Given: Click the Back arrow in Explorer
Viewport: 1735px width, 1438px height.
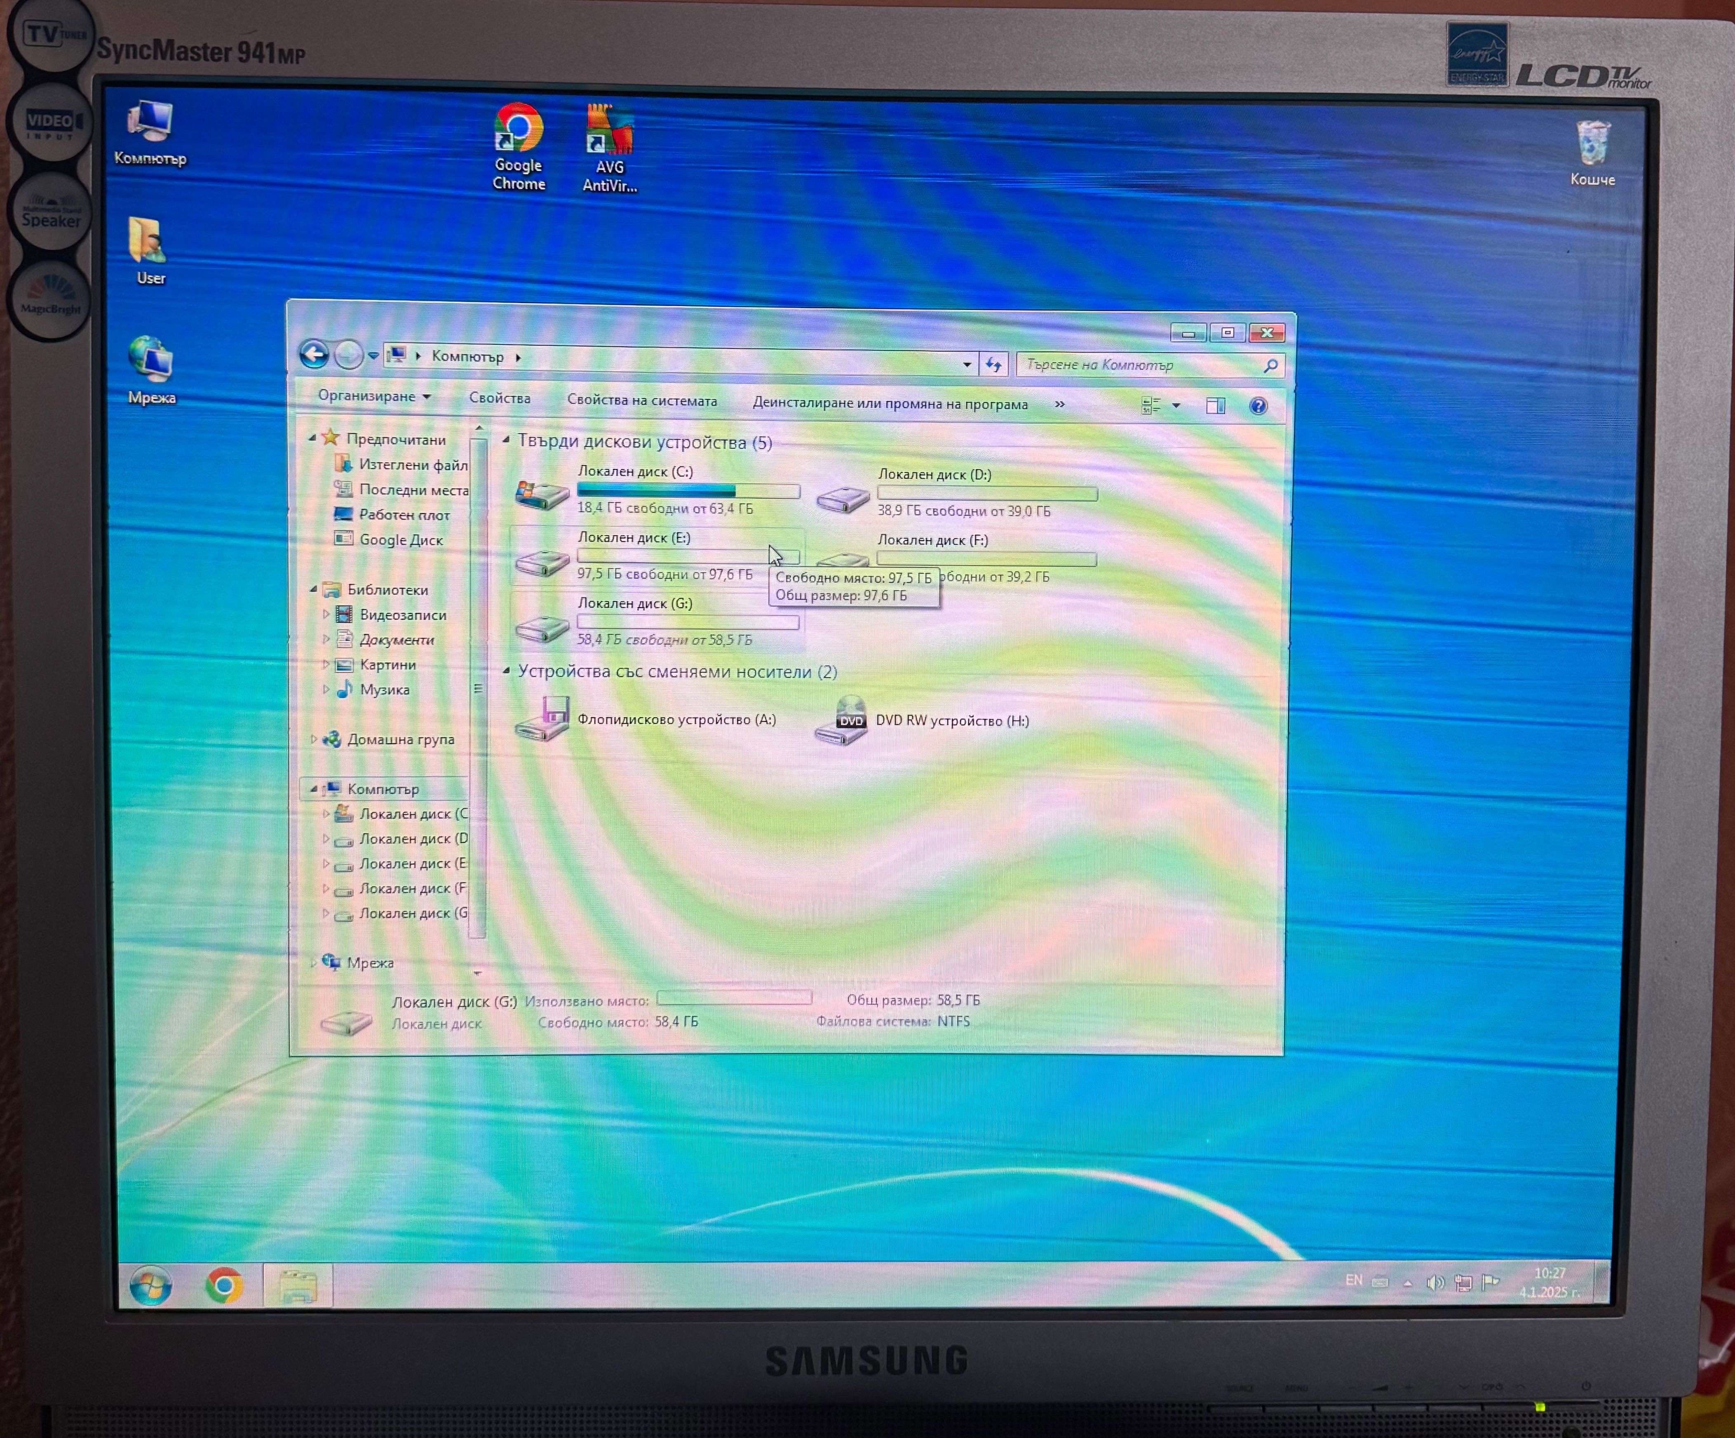Looking at the screenshot, I should (x=314, y=355).
